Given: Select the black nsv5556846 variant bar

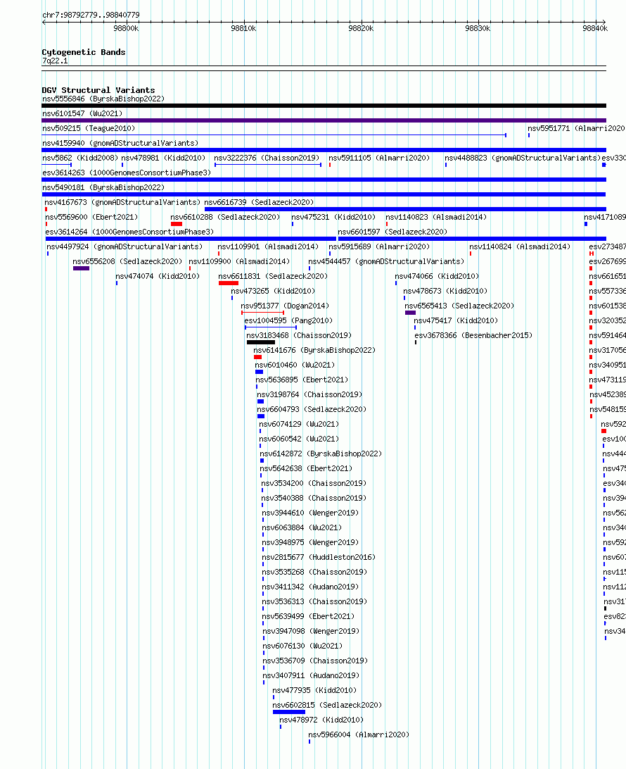Looking at the screenshot, I should 324,106.
